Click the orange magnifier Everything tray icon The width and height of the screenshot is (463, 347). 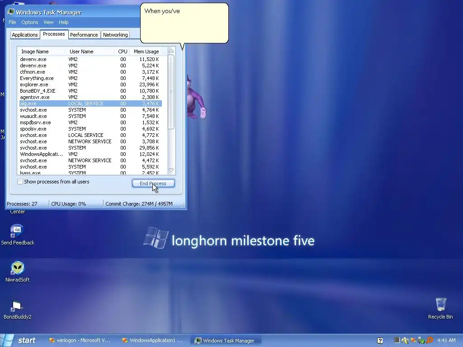click(430, 341)
